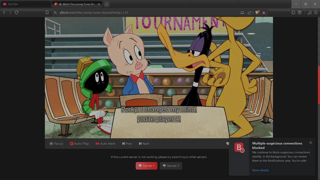Click the share page icon
This screenshot has height=180, width=320.
249,12
